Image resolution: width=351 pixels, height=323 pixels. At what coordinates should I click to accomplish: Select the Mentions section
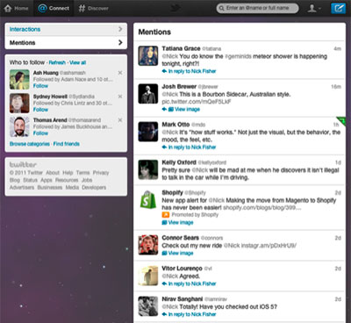point(66,43)
